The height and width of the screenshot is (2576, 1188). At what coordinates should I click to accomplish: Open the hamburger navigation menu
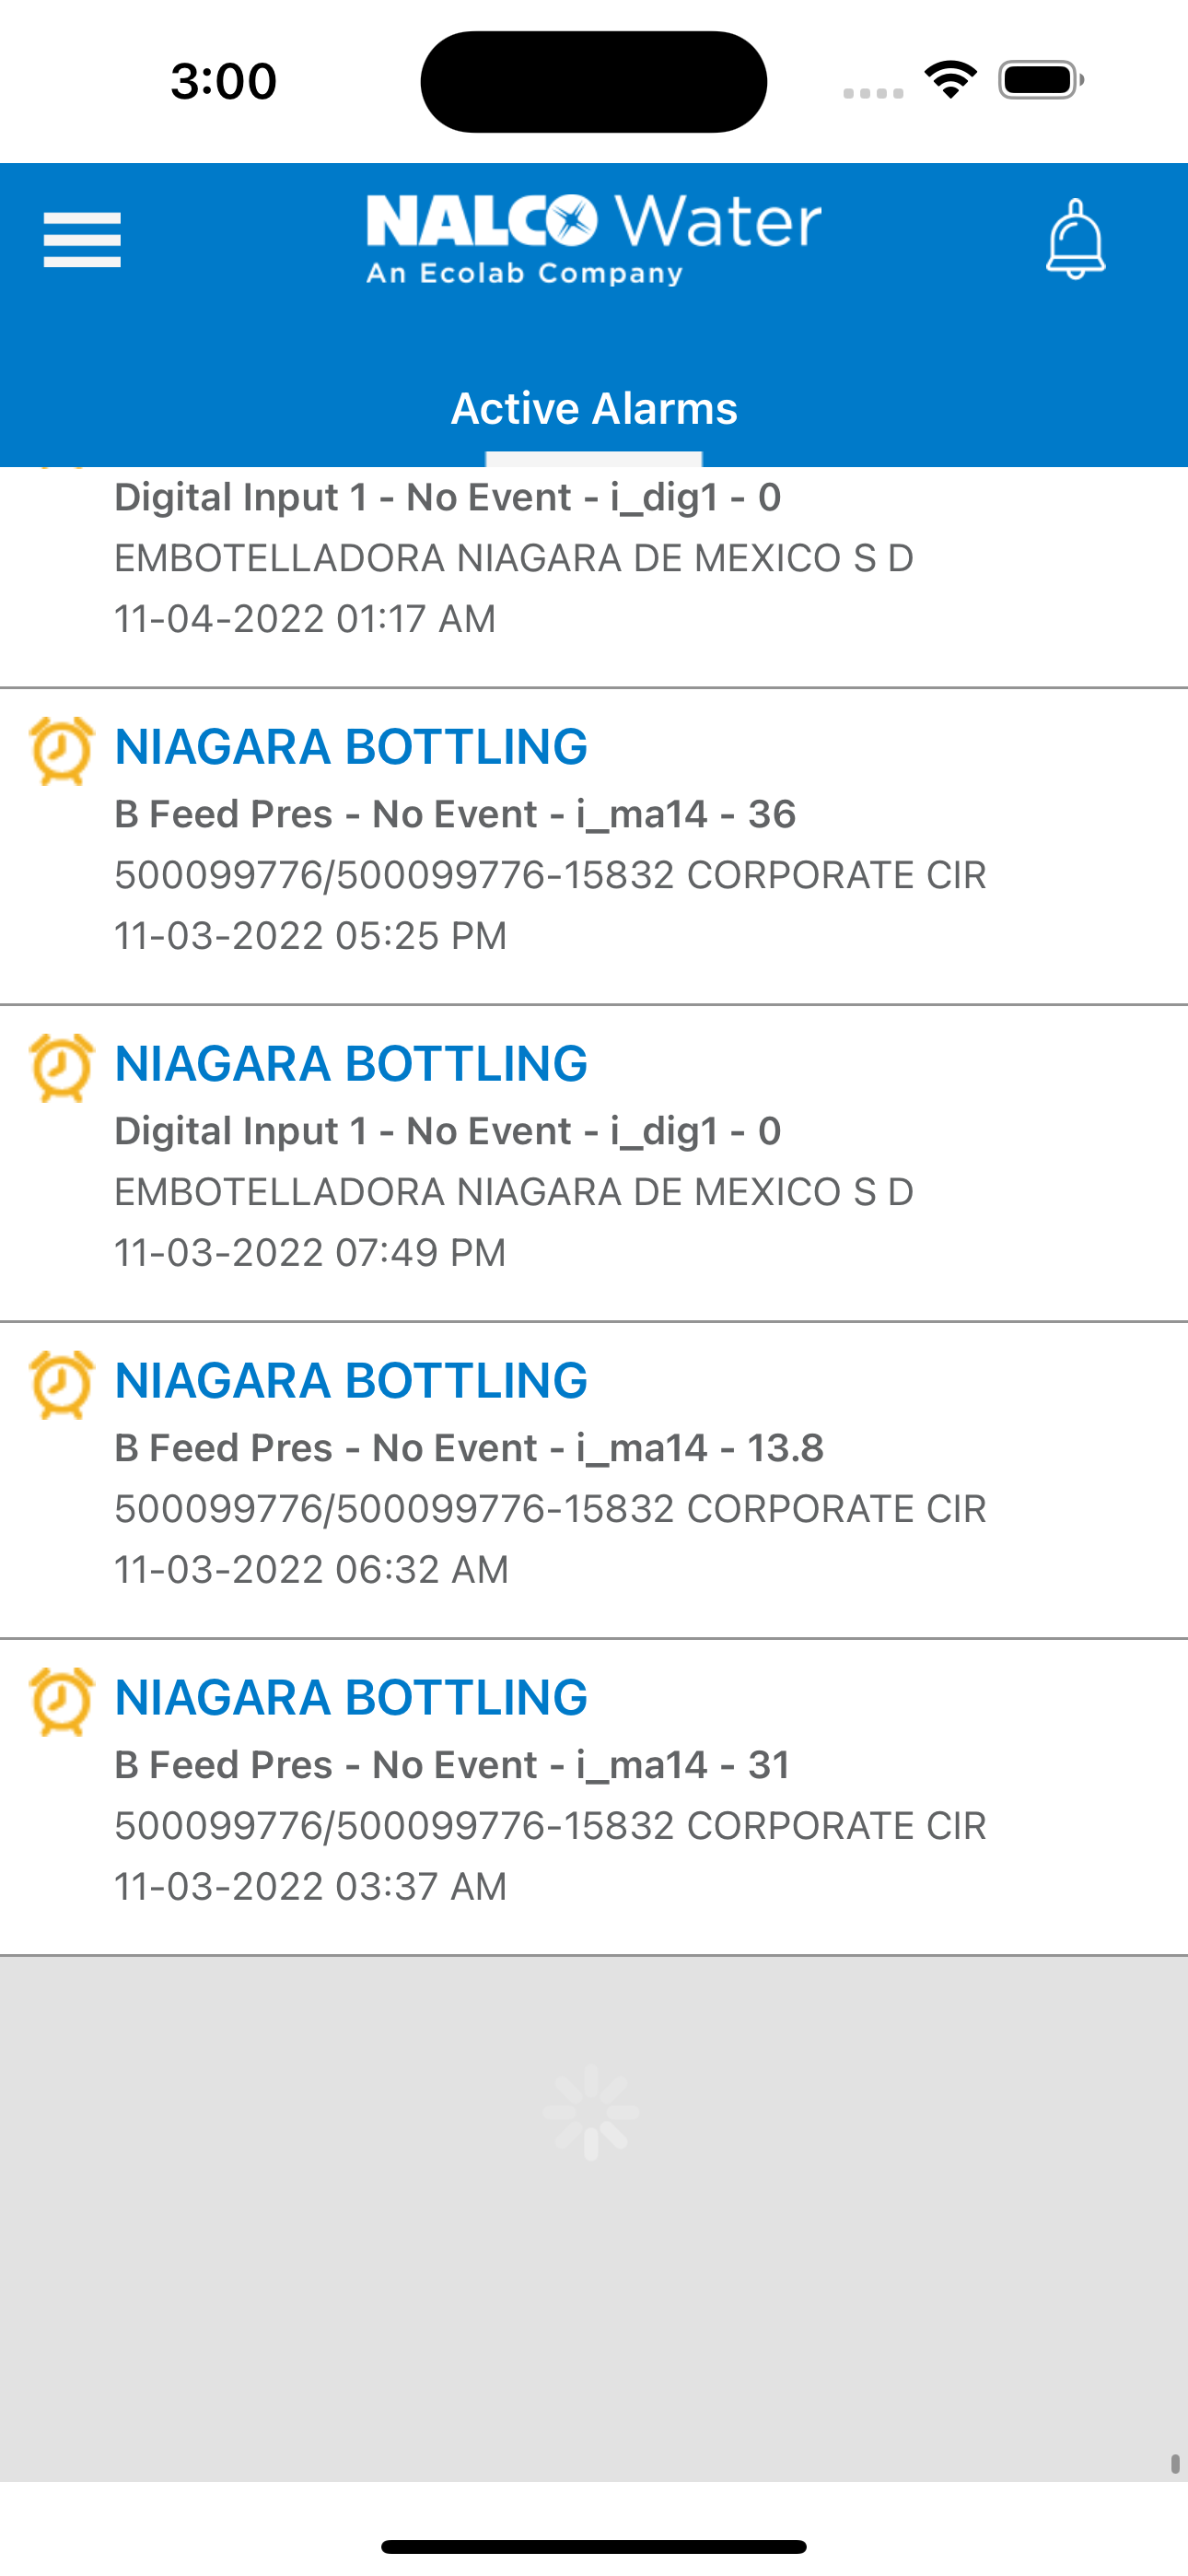[82, 240]
